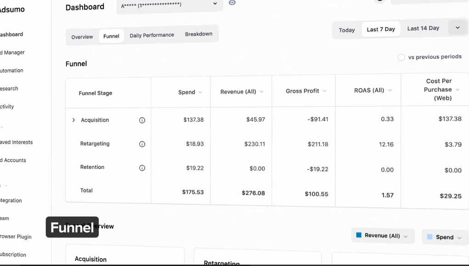Screen dimensions: 469x266
Task: Open Activity in the sidebar
Action: pyautogui.click(x=7, y=107)
